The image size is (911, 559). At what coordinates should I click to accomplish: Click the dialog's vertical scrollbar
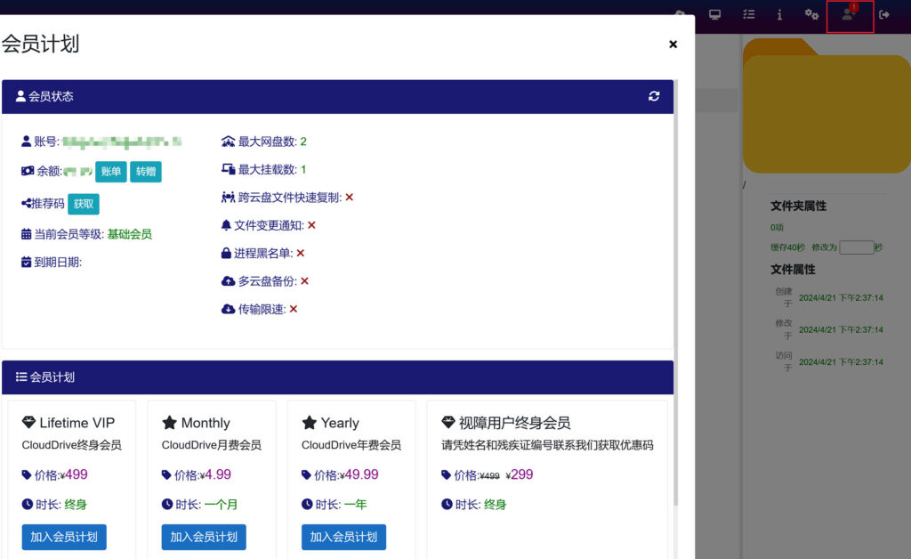[x=676, y=267]
